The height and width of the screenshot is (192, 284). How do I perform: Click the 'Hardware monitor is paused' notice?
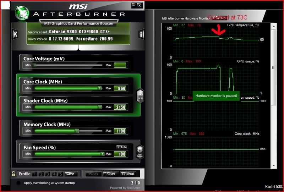pyautogui.click(x=216, y=96)
